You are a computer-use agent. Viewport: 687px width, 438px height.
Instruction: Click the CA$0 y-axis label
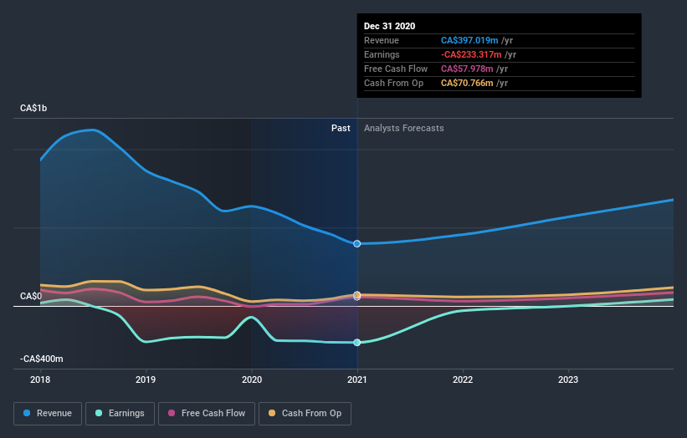click(x=31, y=296)
